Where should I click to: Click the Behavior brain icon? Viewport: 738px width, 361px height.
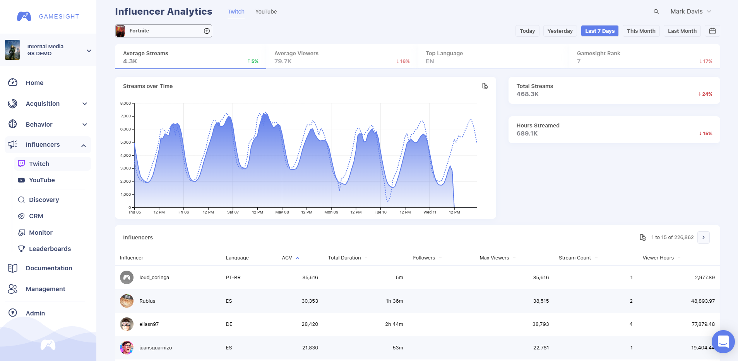(13, 124)
